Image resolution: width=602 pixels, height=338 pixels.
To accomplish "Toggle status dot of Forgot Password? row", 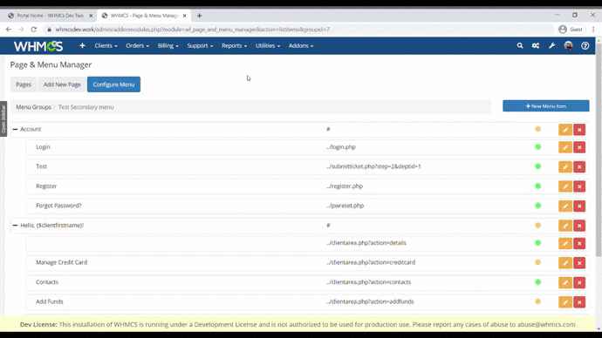I will click(x=538, y=206).
